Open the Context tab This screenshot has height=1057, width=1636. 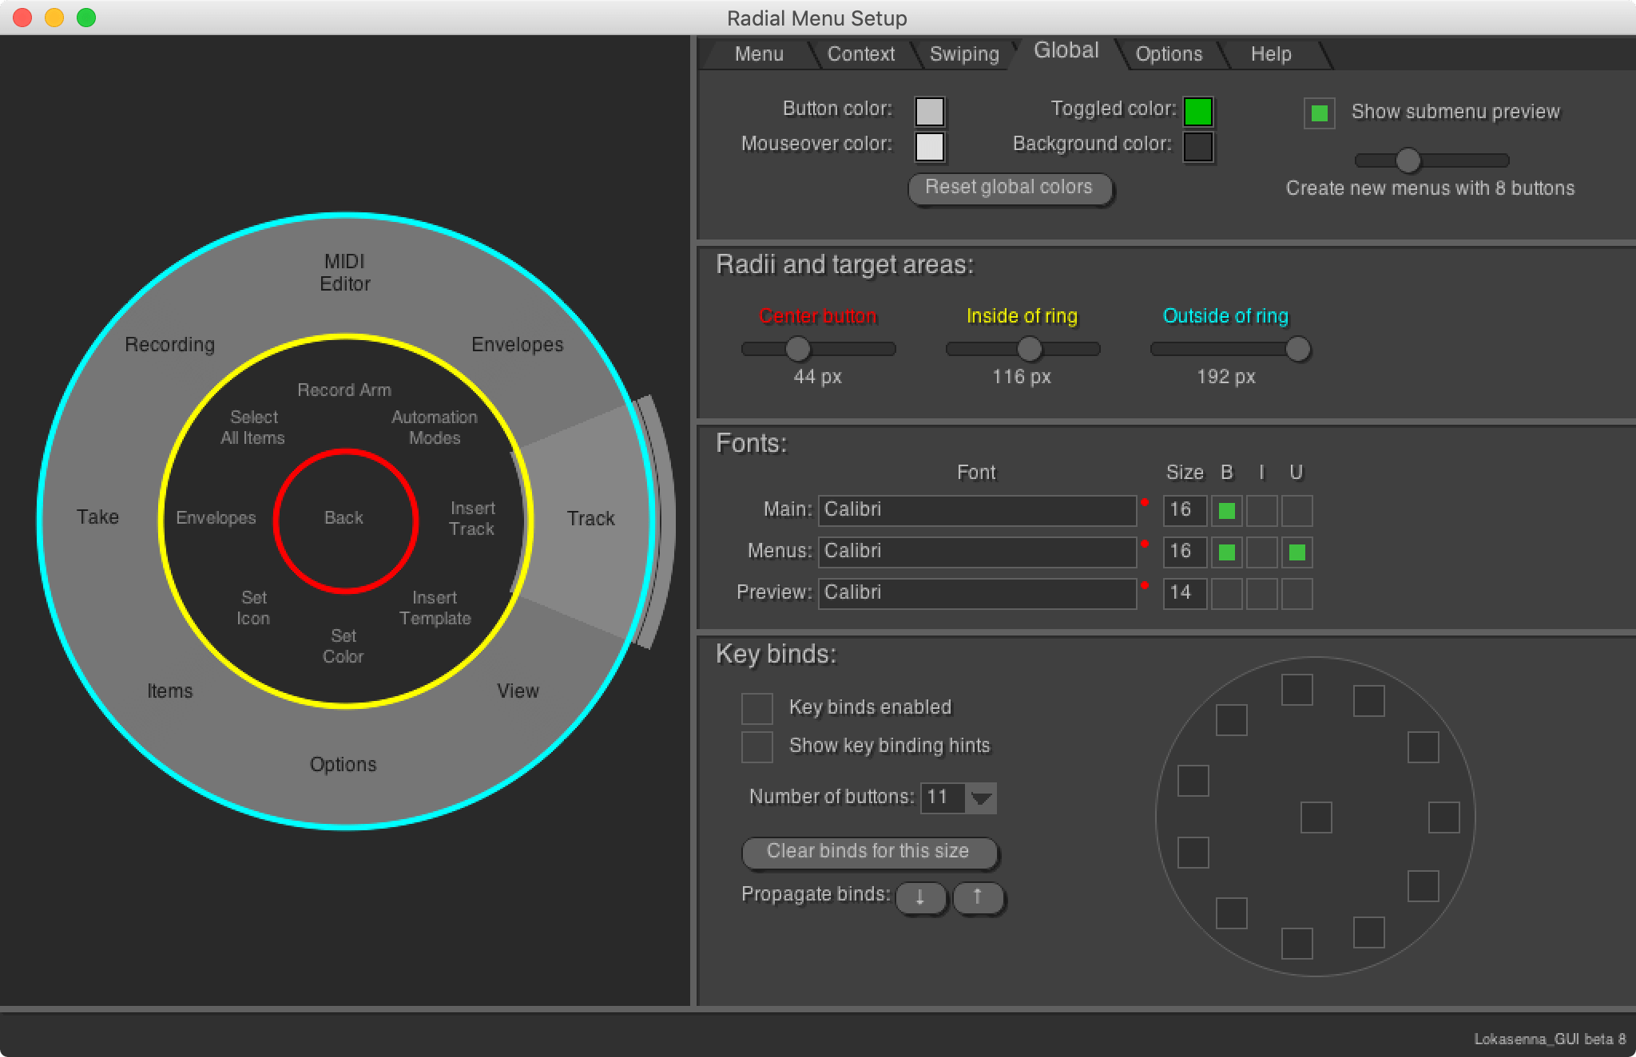pos(860,54)
